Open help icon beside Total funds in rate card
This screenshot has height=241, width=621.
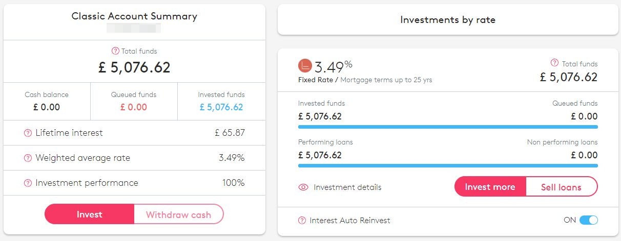(554, 63)
